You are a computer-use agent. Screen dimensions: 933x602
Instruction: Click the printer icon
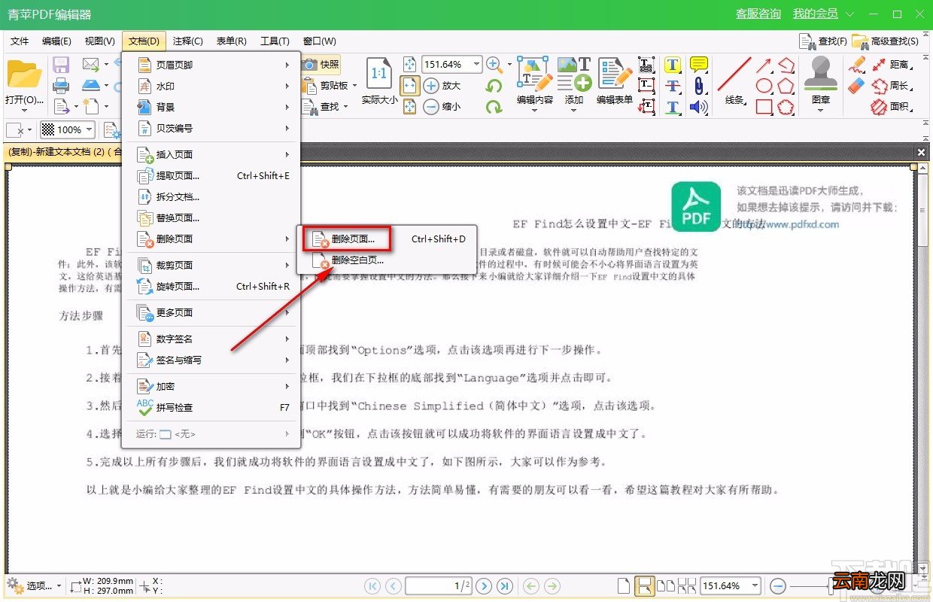[61, 85]
